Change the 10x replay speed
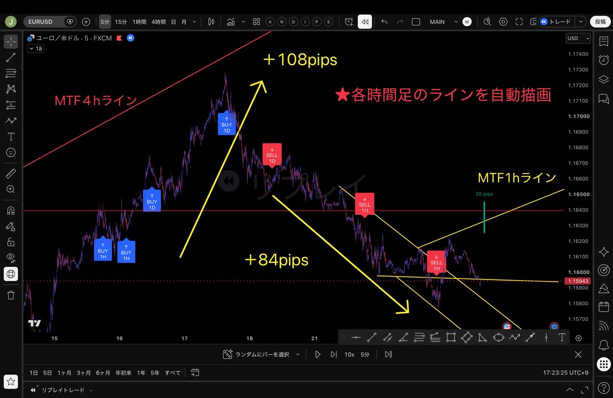The width and height of the screenshot is (613, 398). pyautogui.click(x=349, y=354)
